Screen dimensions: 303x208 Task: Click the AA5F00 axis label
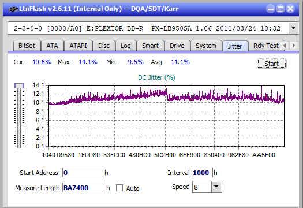click(x=264, y=155)
